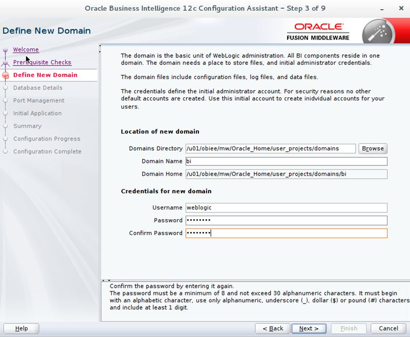Open the Help dialog
Image resolution: width=410 pixels, height=337 pixels.
[21, 328]
